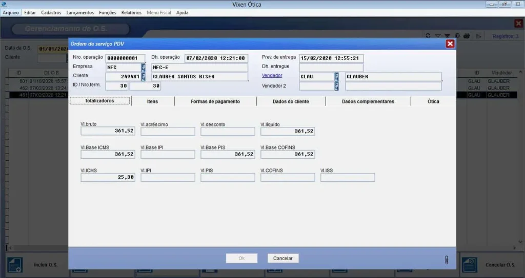Select the Dados do cliente tab
Screen dimensions: 525x278
pos(291,101)
